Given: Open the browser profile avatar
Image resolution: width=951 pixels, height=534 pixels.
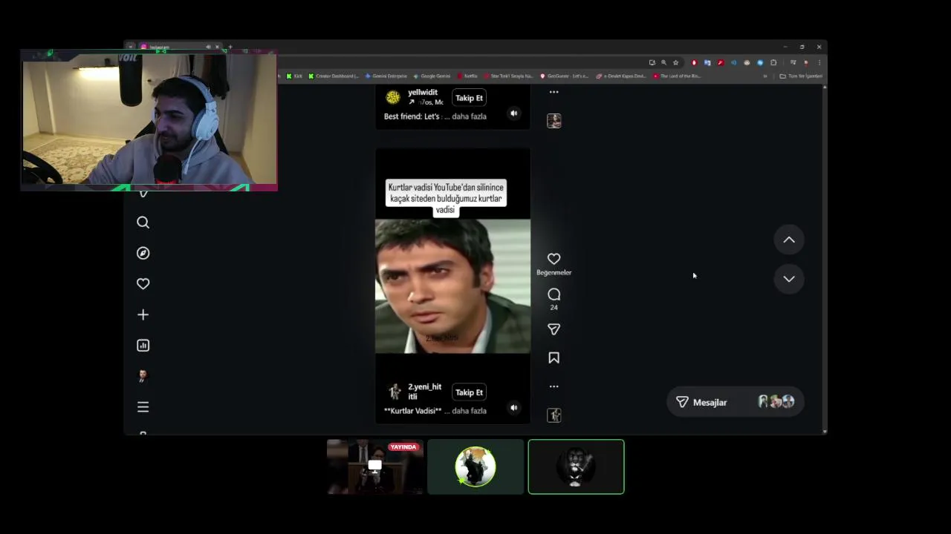Looking at the screenshot, I should pyautogui.click(x=806, y=62).
